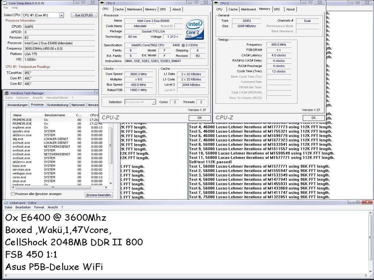Image resolution: width=374 pixels, height=280 pixels.
Task: Click the 'FSB 450 1:1' line in Editor
Action: click(x=31, y=254)
